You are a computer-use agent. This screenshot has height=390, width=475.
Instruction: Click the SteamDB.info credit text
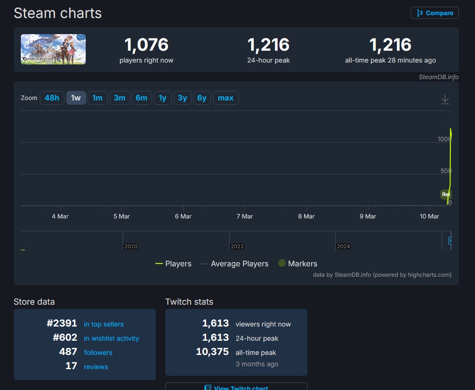coord(439,77)
